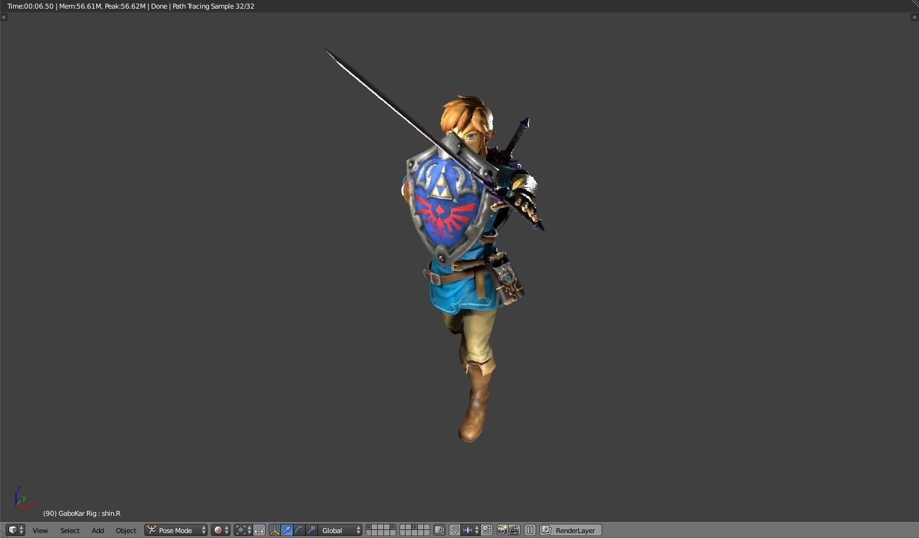
Task: Toggle scene layer 5 button
Action: tap(393, 528)
